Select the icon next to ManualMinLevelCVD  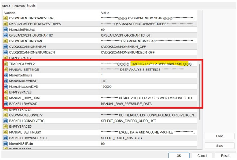[5, 81]
